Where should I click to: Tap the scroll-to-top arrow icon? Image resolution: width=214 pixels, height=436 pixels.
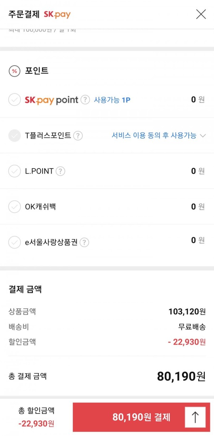tap(195, 417)
